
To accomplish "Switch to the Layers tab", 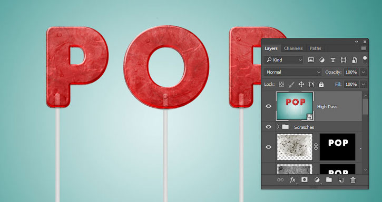I will (x=271, y=48).
